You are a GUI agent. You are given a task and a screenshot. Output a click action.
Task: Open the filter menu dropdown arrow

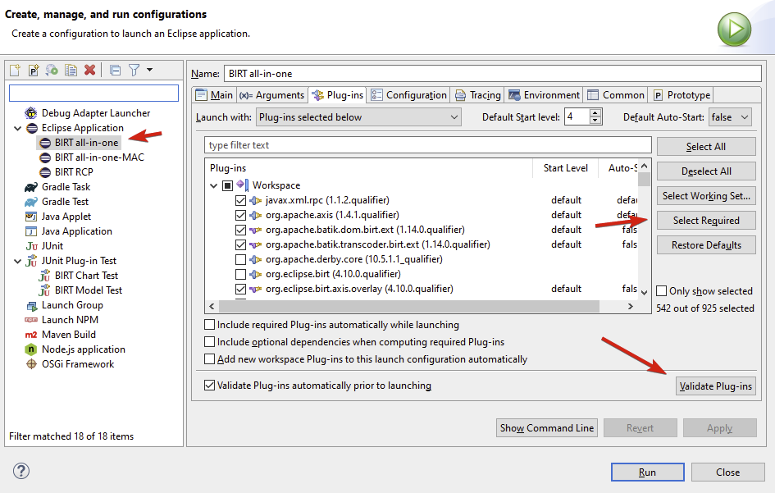151,70
